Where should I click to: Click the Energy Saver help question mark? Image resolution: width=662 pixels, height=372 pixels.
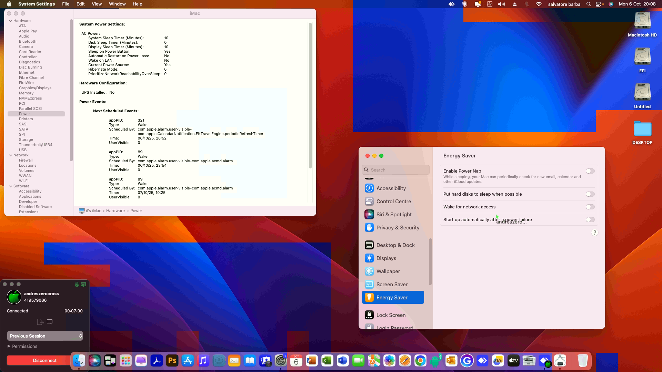pos(594,232)
